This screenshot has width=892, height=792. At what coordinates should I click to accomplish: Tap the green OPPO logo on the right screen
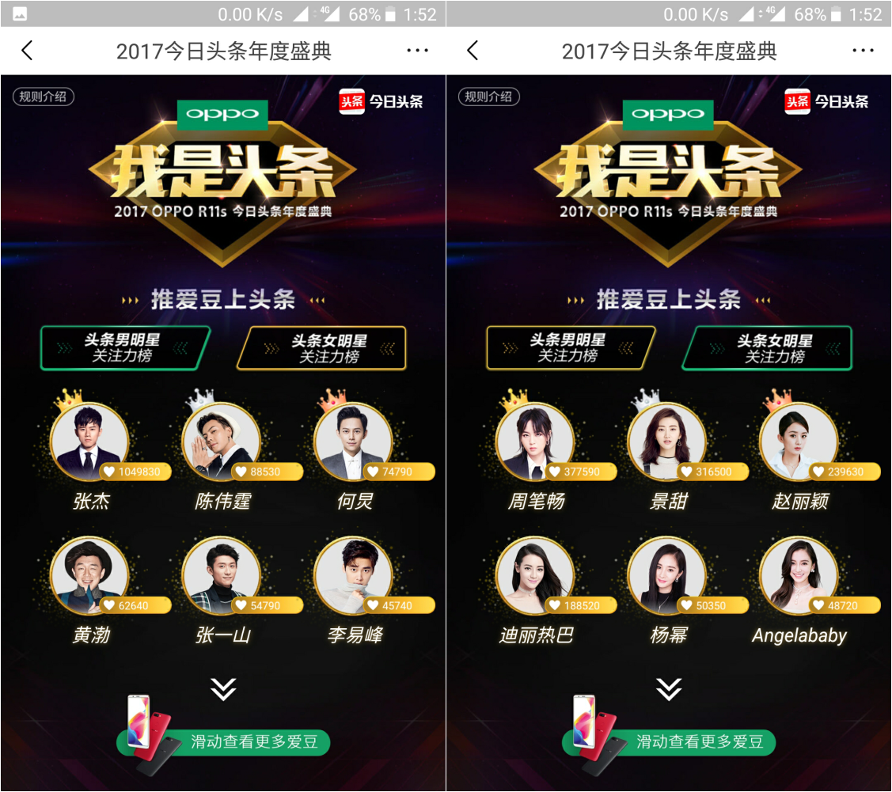(668, 114)
